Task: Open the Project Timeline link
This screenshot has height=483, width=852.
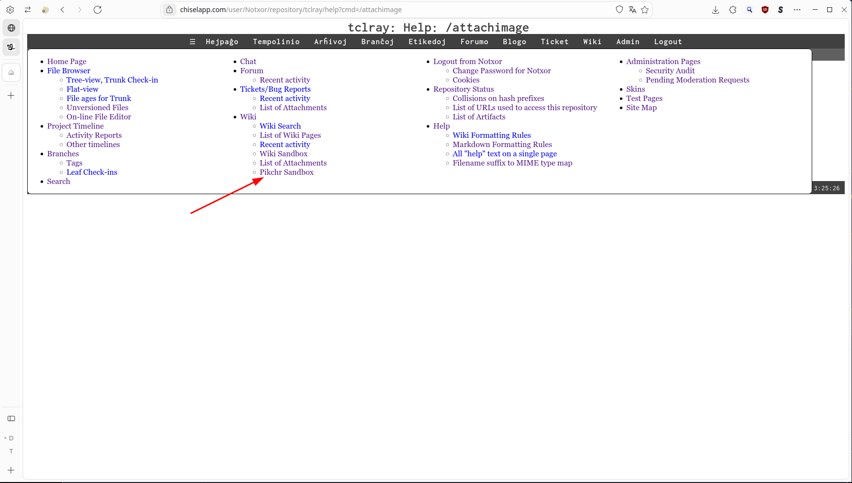Action: click(x=75, y=126)
